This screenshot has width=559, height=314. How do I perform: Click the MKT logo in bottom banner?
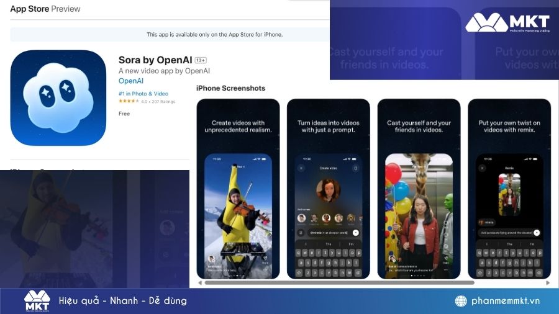[37, 301]
